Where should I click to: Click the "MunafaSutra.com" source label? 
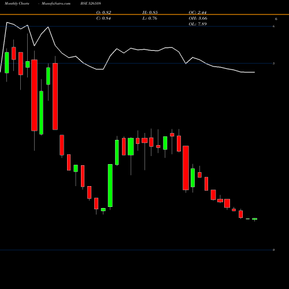[56, 3]
